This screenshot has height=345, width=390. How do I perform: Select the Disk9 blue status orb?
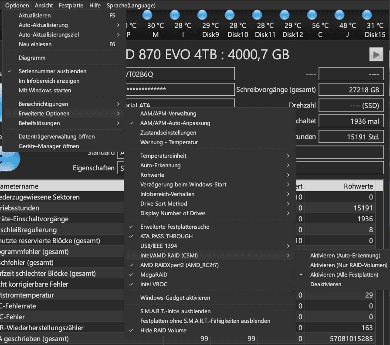point(202,15)
